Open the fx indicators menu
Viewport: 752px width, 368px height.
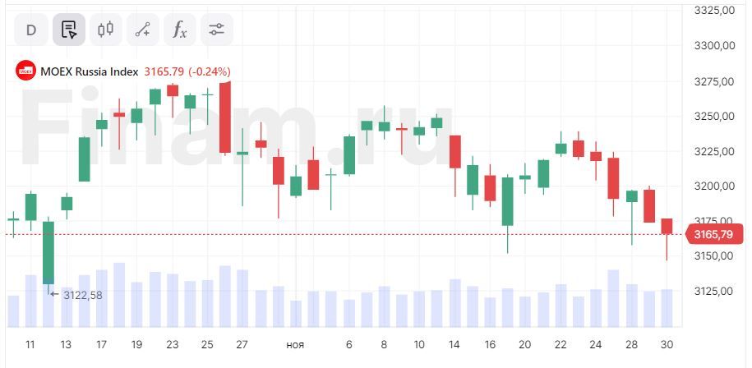click(x=179, y=30)
